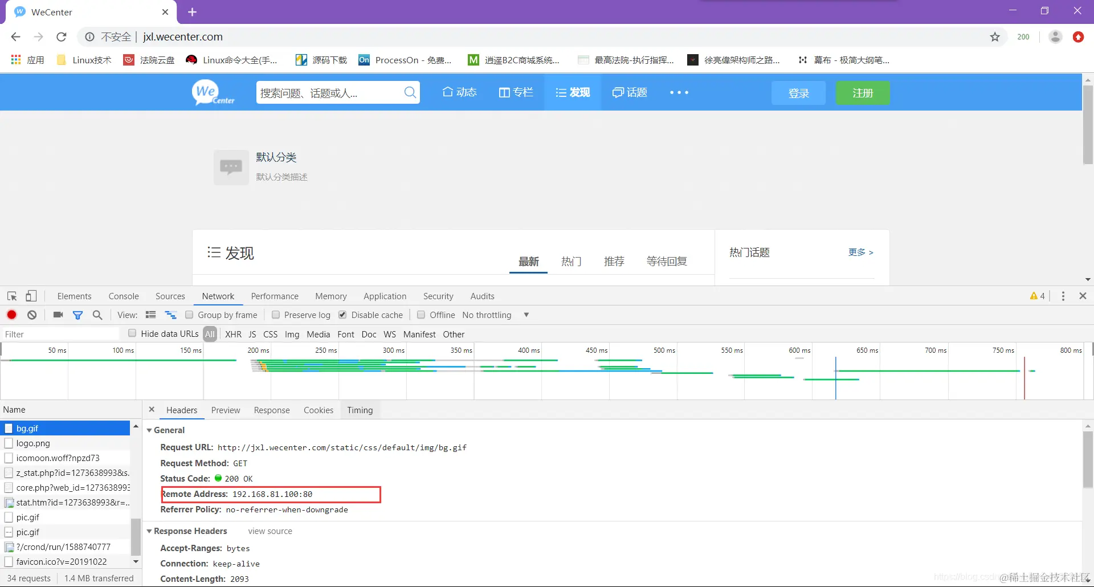Activate the DevTools inspect element picker

[x=12, y=296]
